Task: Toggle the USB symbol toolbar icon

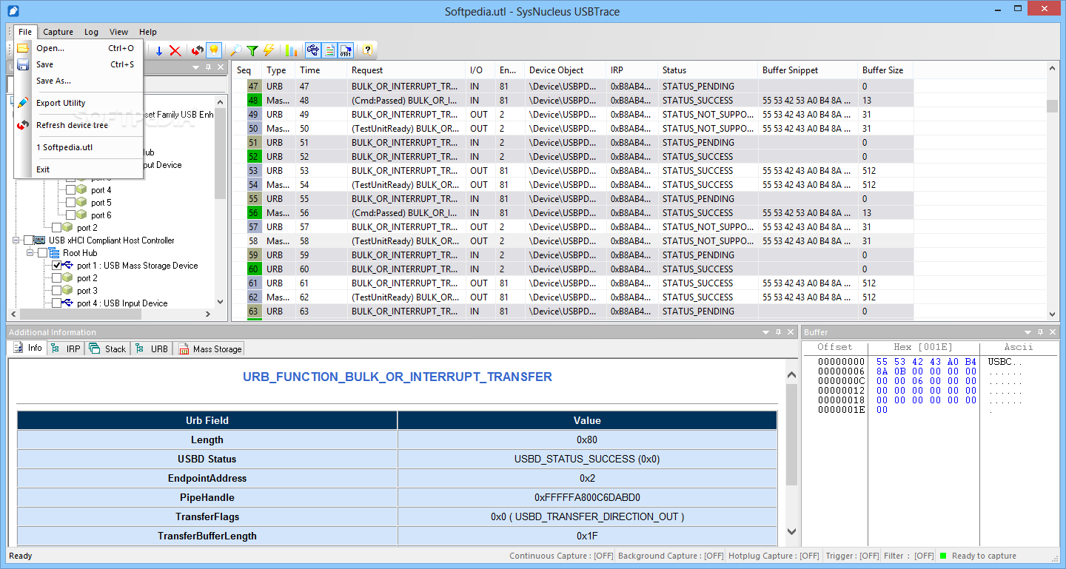Action: tap(312, 50)
